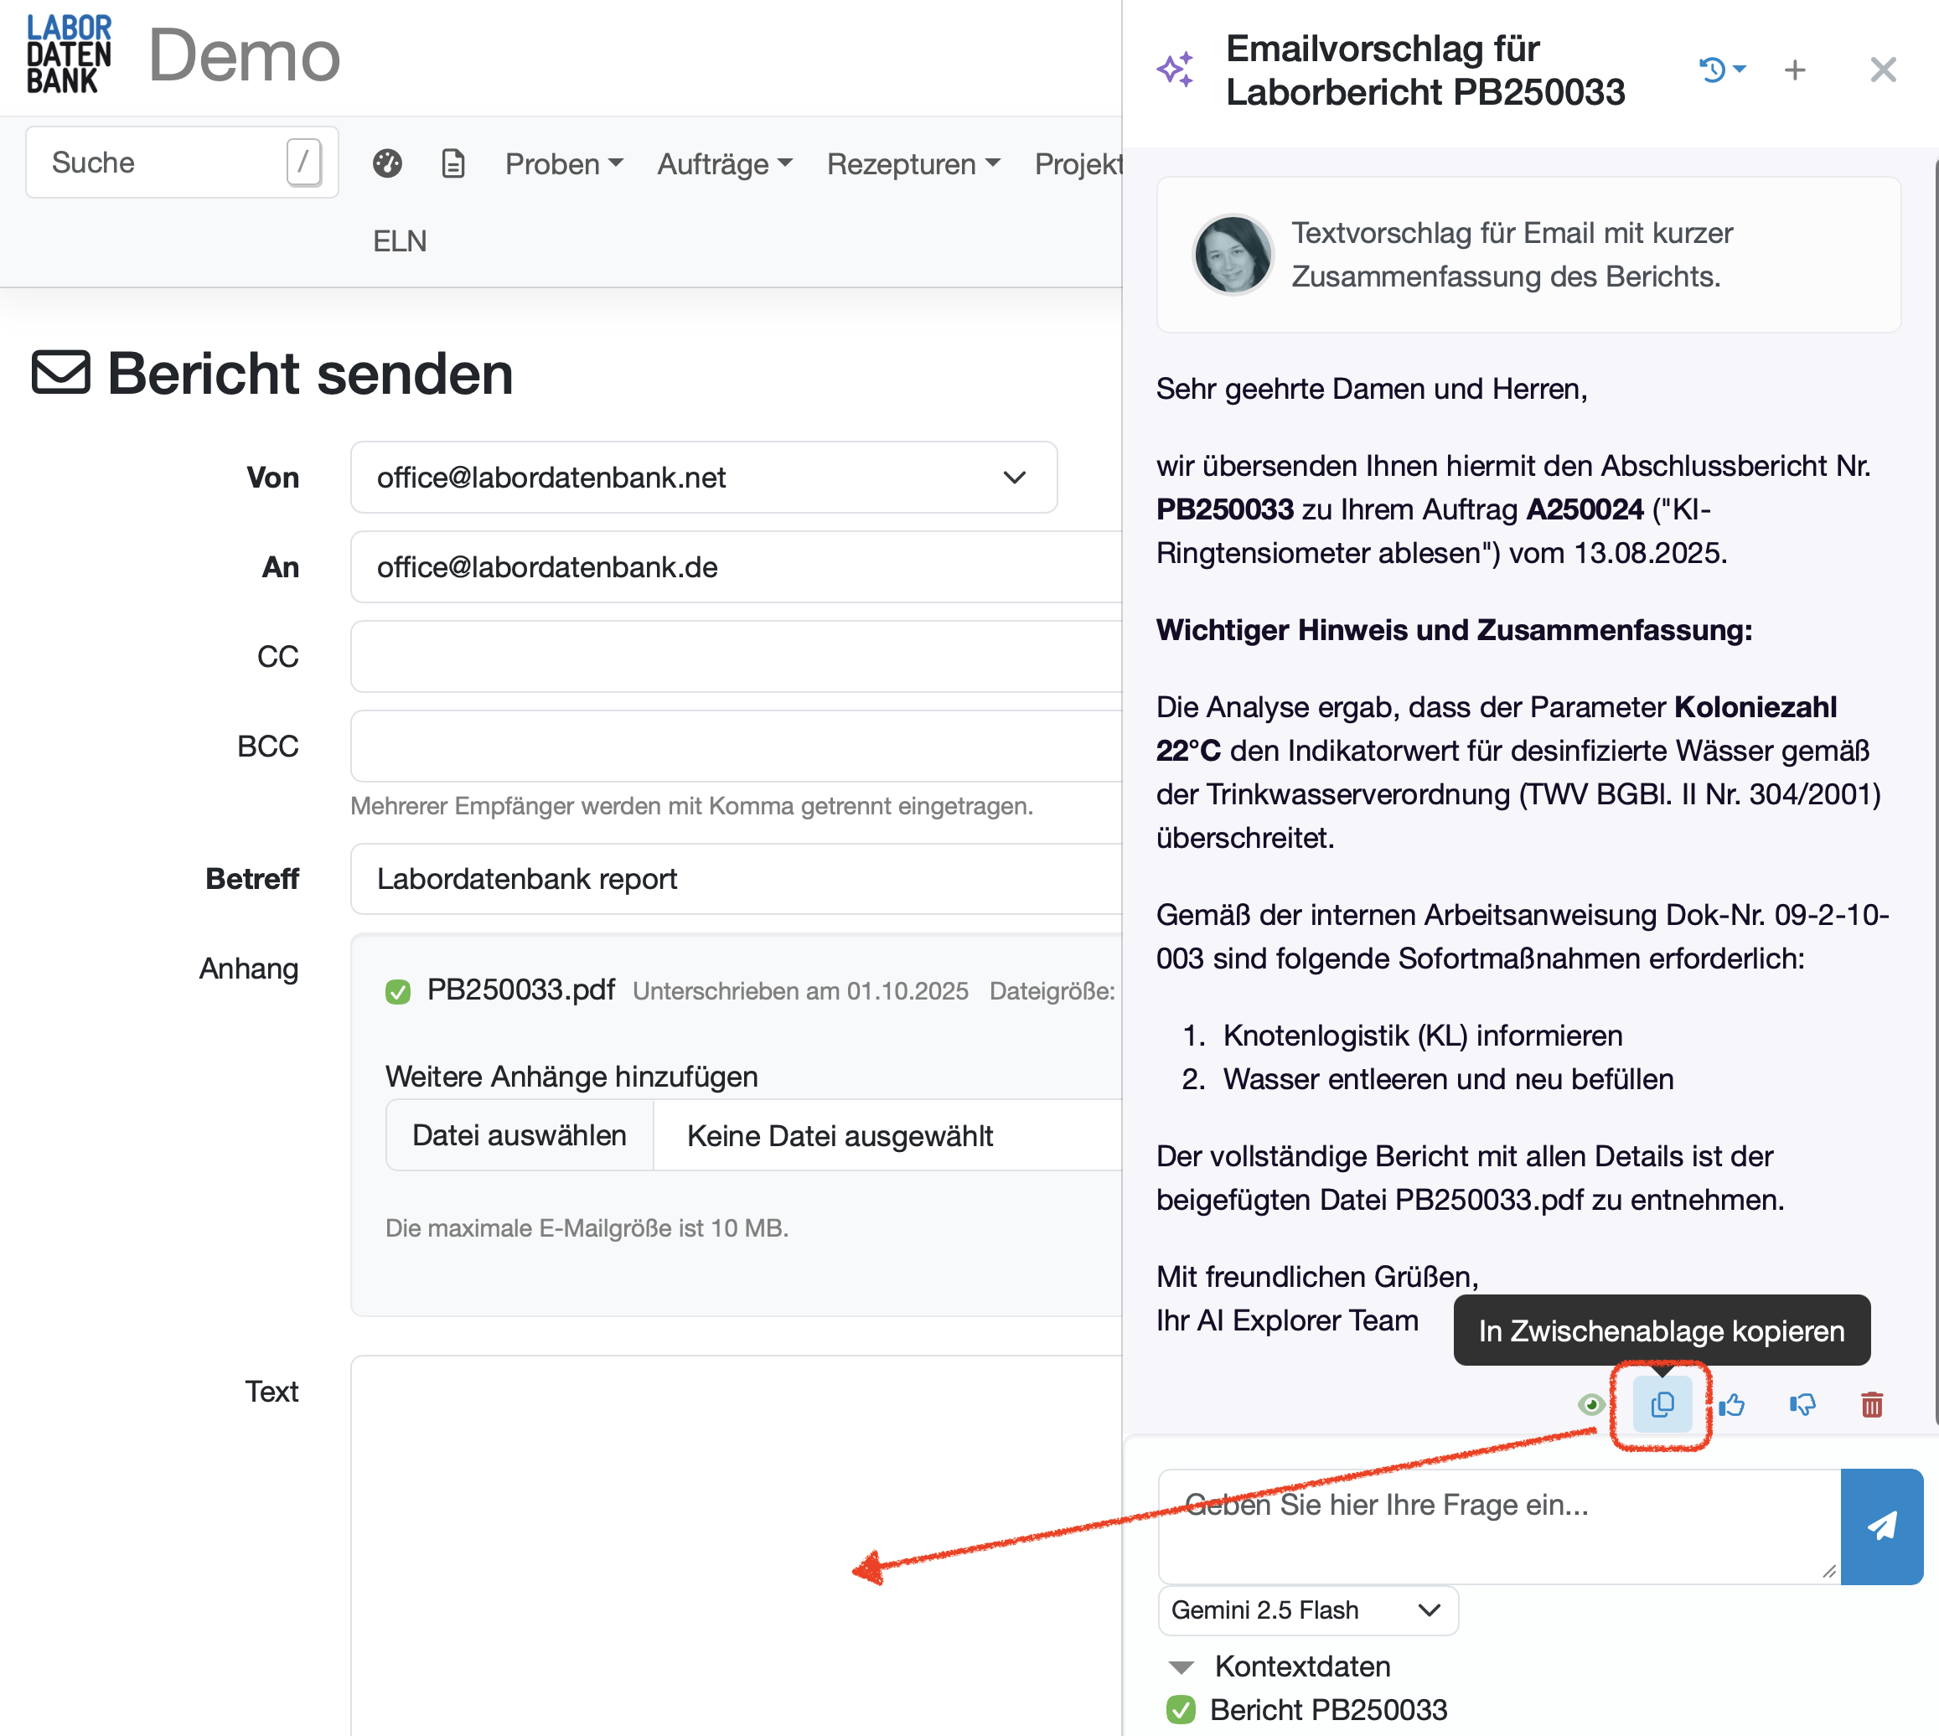
Task: Start new chat with plus icon
Action: 1795,70
